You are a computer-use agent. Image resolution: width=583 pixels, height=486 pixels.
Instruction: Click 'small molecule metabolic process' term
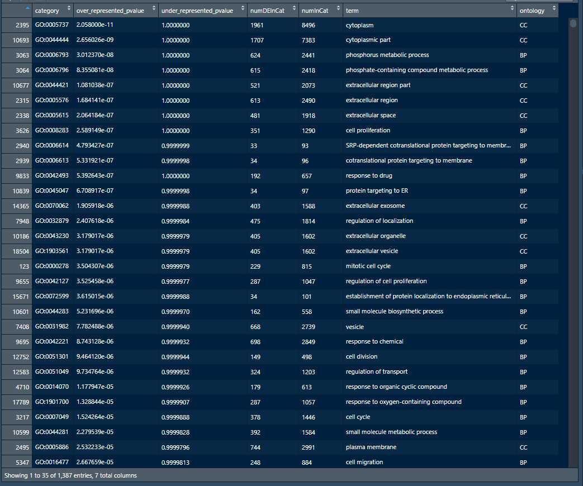click(x=391, y=432)
